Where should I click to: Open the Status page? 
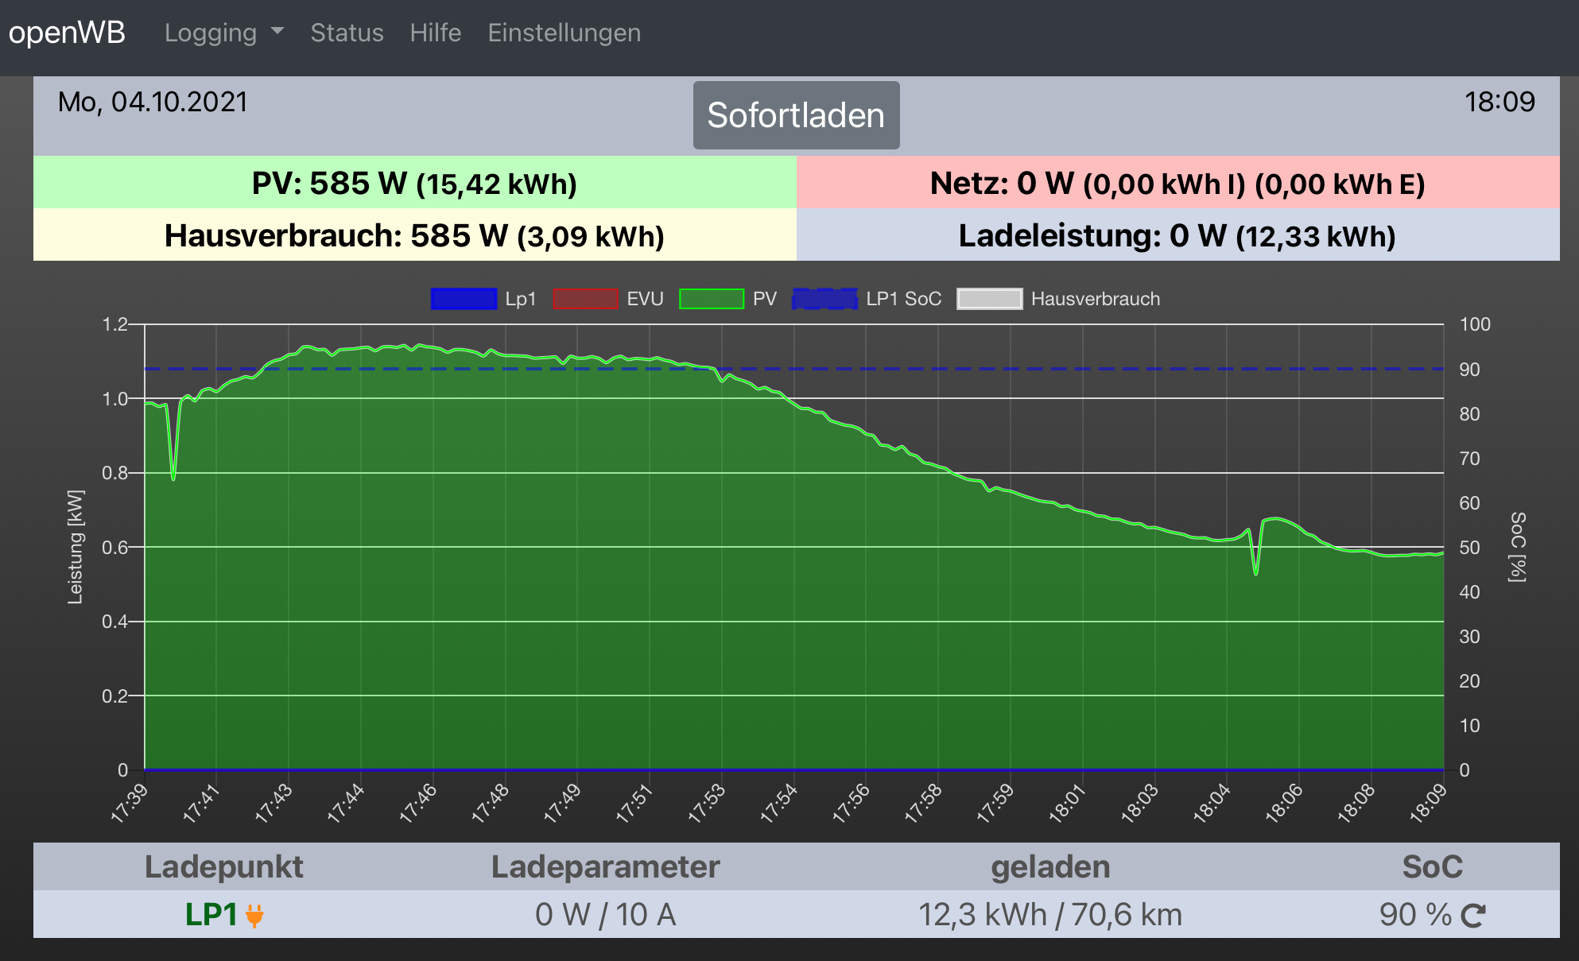point(347,33)
